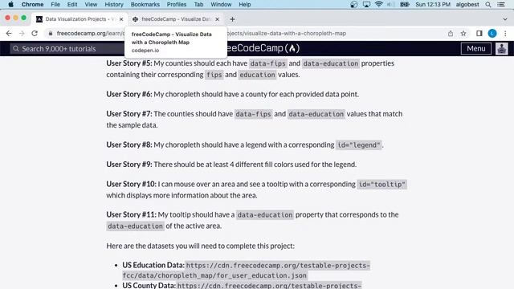
Task: Open the Apple menu
Action: click(x=10, y=4)
